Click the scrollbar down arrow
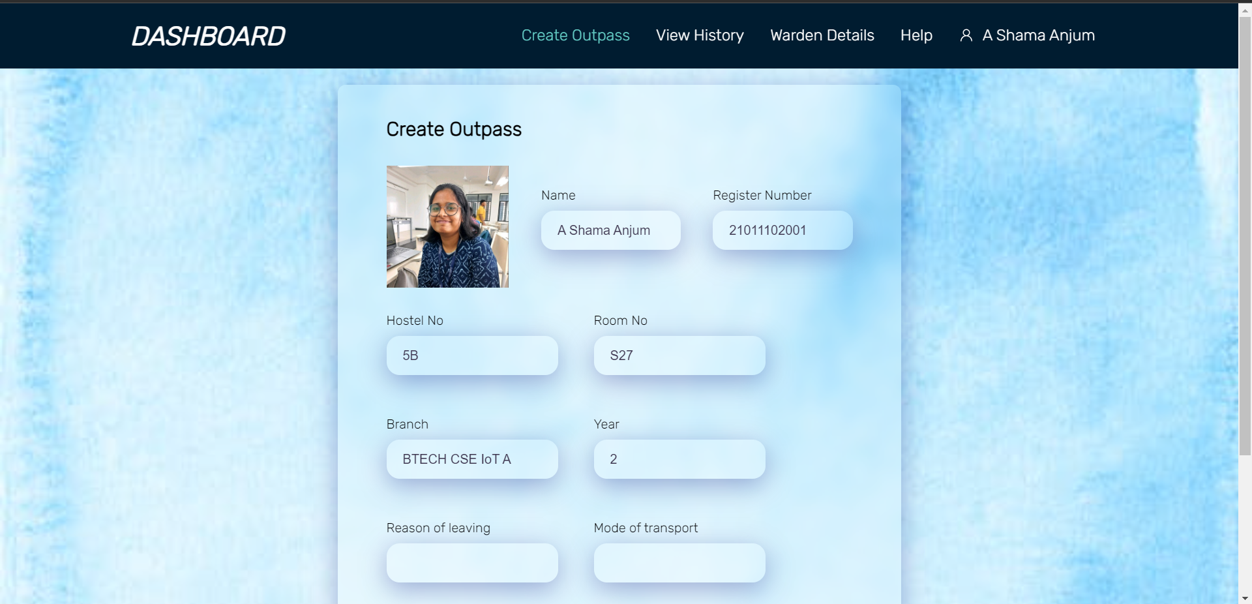The width and height of the screenshot is (1252, 604). 1244,596
